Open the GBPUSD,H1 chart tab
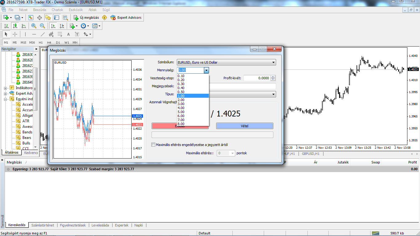This screenshot has height=236, width=420. click(311, 154)
